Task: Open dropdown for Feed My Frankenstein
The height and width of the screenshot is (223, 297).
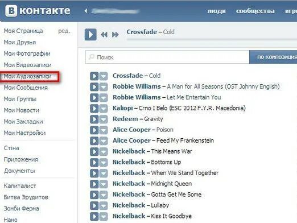Action: pos(104,141)
